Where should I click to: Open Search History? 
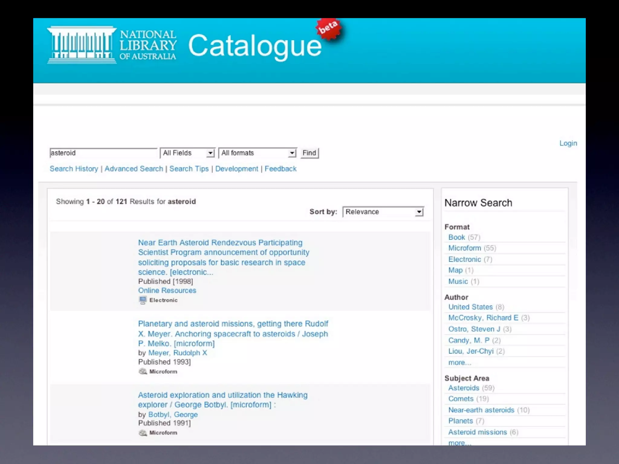(x=74, y=169)
